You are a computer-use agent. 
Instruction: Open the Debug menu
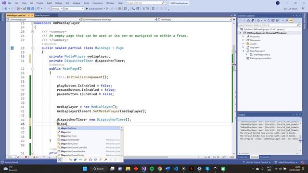[58, 3]
